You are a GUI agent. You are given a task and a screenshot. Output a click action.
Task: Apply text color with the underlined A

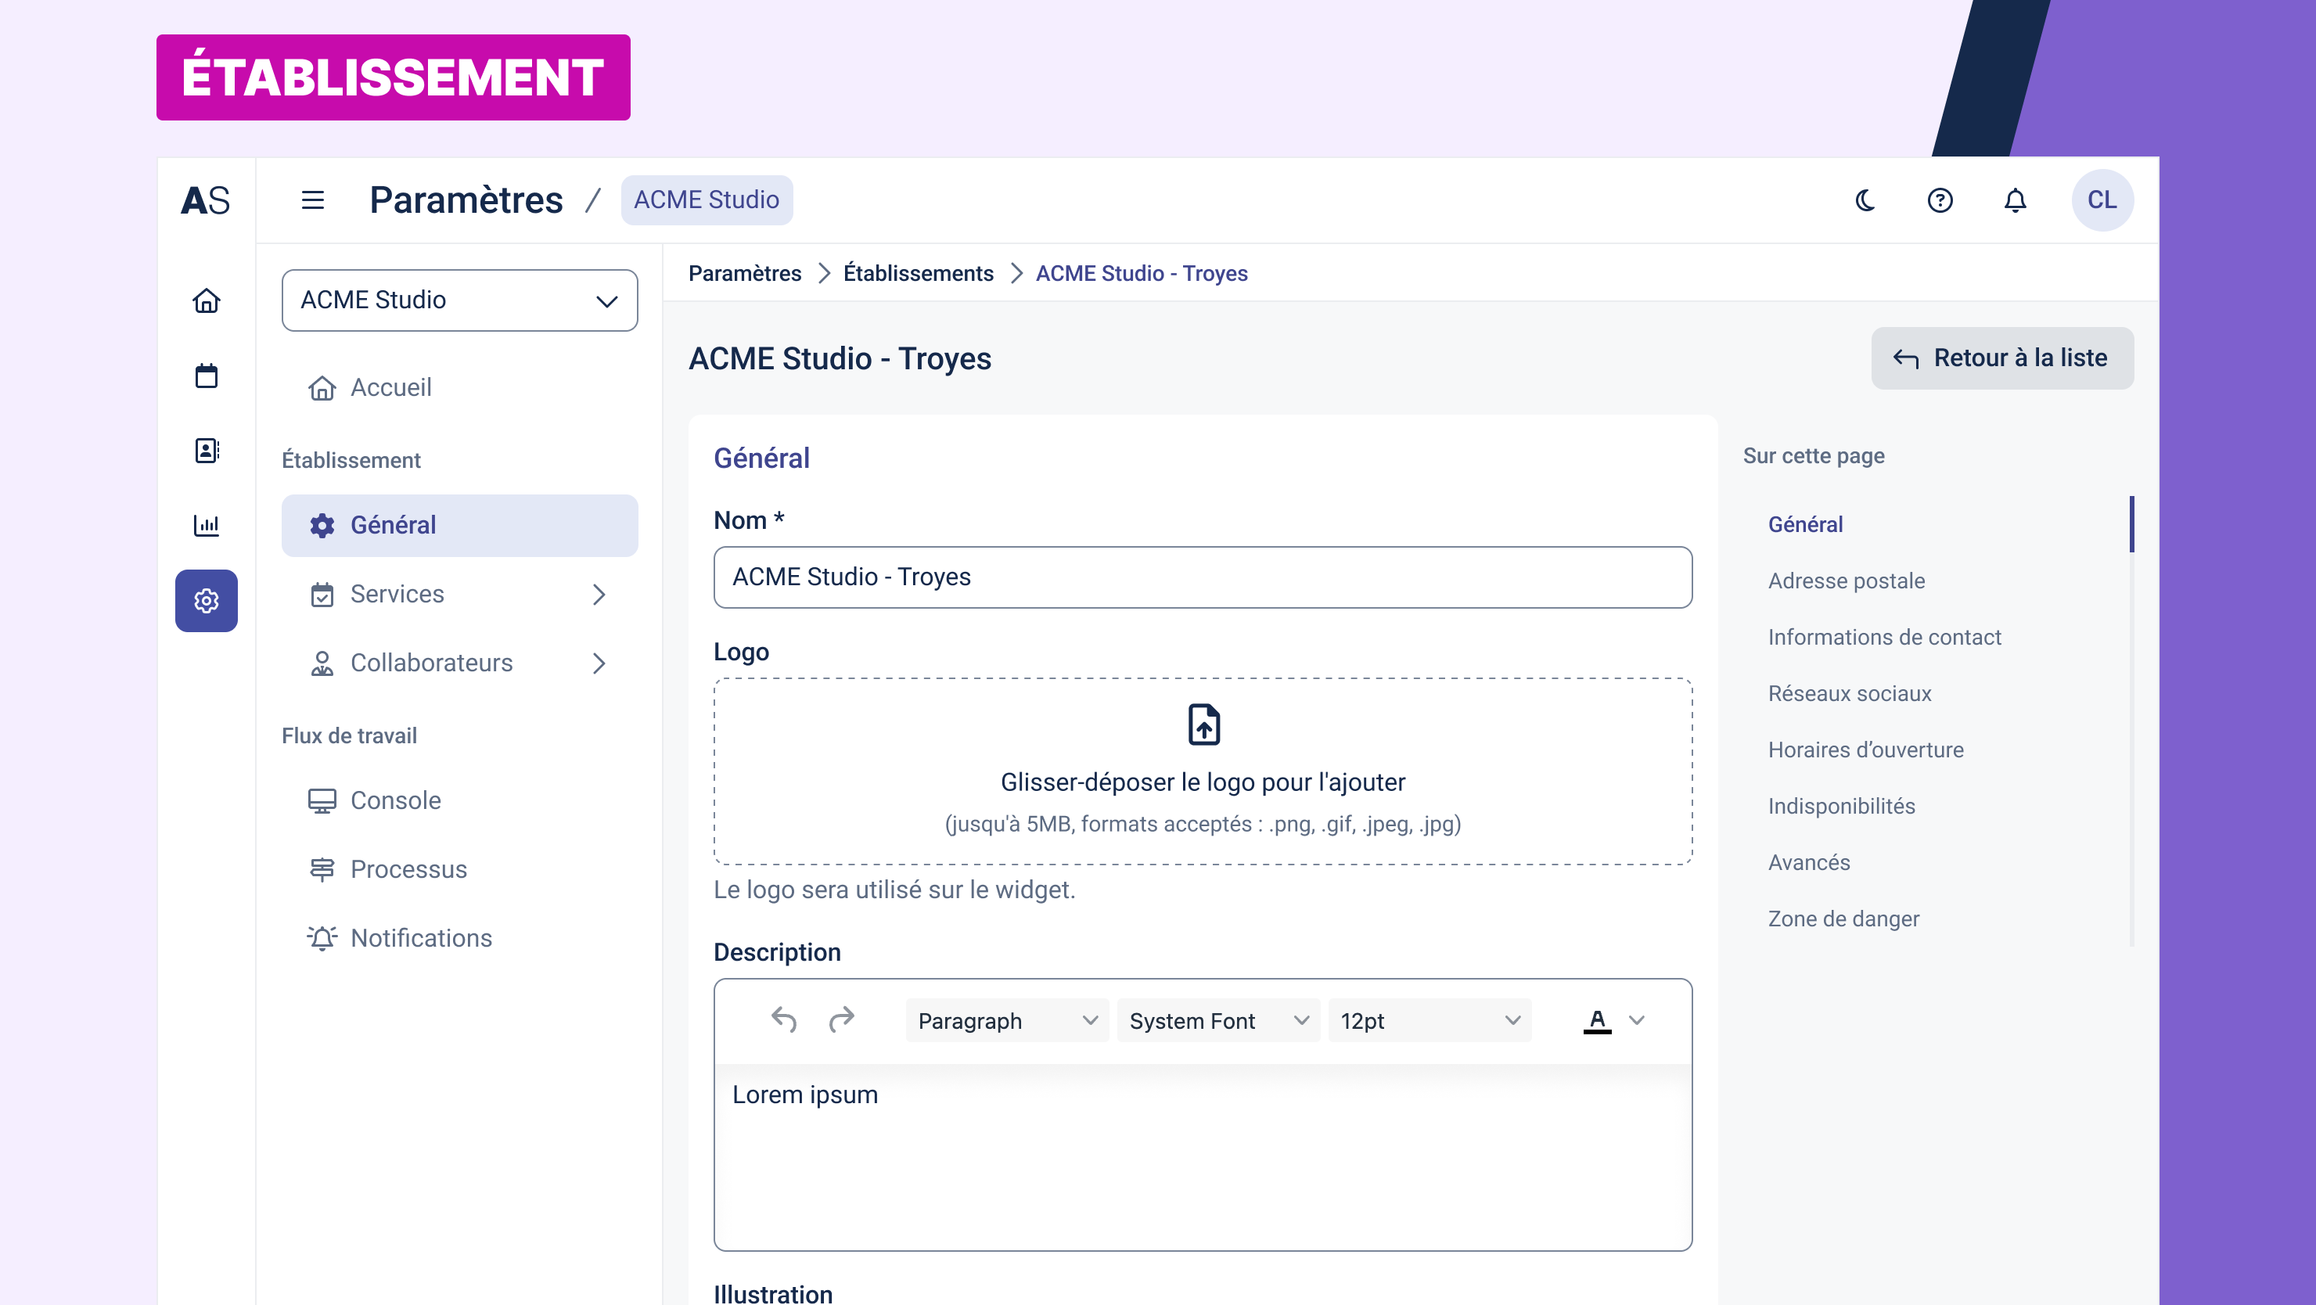click(1597, 1020)
